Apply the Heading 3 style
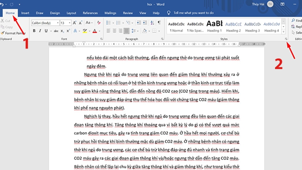 coord(252,26)
